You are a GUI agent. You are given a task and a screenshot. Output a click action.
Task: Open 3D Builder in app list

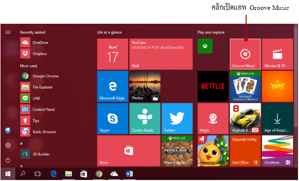[x=35, y=154]
